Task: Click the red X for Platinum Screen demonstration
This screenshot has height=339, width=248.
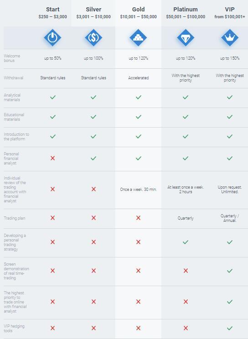Action: coord(186,271)
